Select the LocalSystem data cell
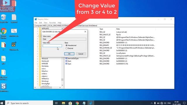The height and width of the screenshot is (105, 187). 121,53
